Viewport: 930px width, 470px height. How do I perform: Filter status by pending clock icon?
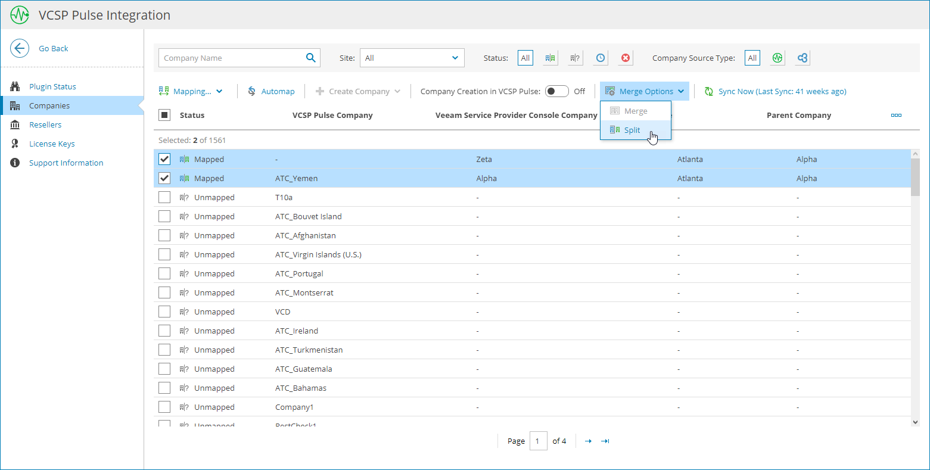click(601, 58)
